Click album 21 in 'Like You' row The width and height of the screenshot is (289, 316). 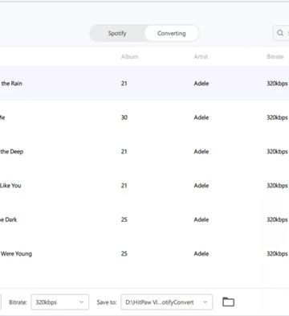124,186
